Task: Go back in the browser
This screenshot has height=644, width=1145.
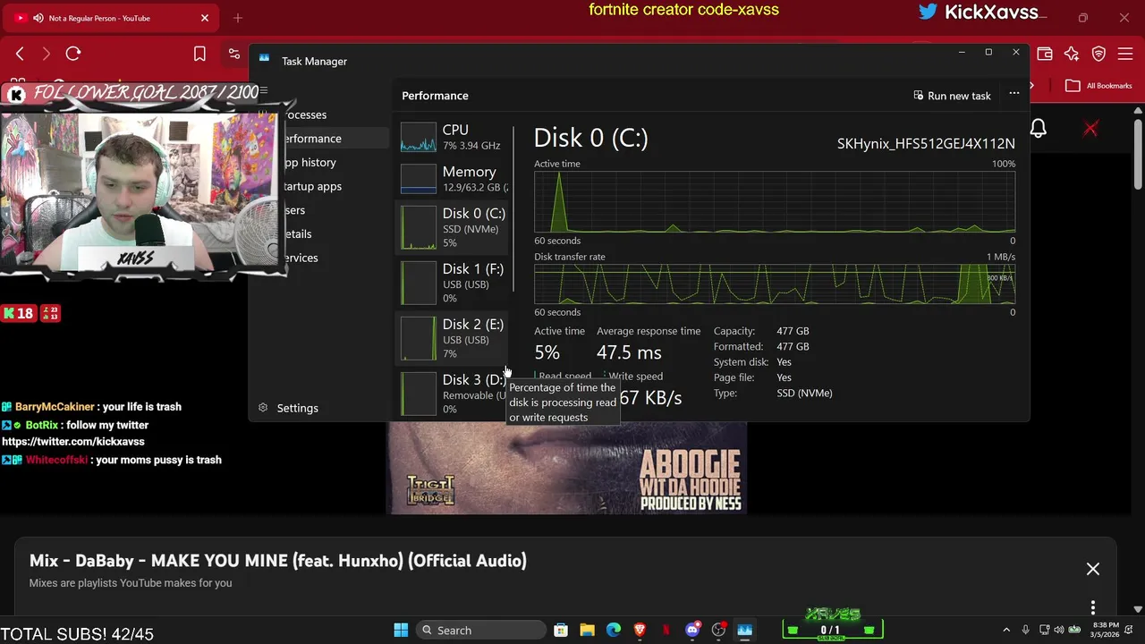Action: tap(20, 54)
